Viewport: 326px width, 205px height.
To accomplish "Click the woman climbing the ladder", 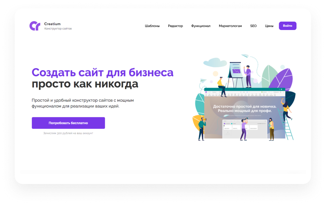I will coord(286,110).
